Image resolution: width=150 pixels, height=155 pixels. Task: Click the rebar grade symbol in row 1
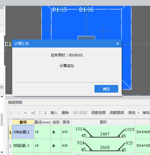click(53, 132)
